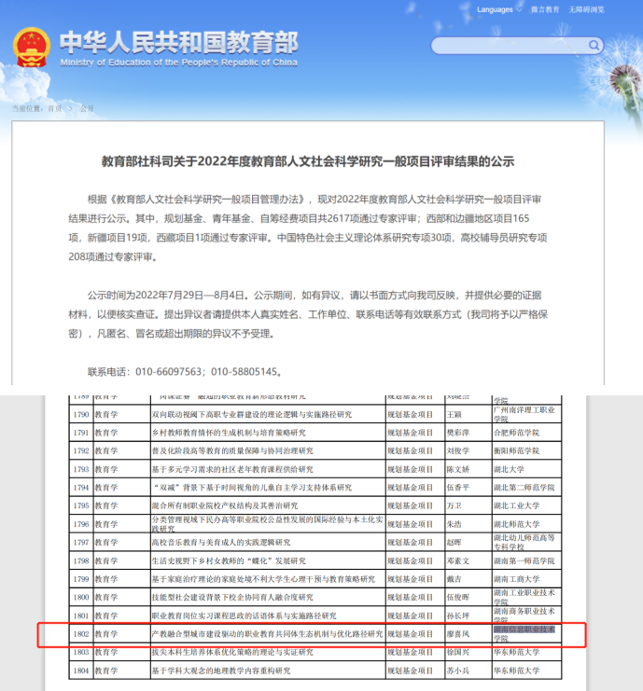This screenshot has width=643, height=691.
Task: Click 华东师范大学 in row 1804
Action: pyautogui.click(x=518, y=670)
